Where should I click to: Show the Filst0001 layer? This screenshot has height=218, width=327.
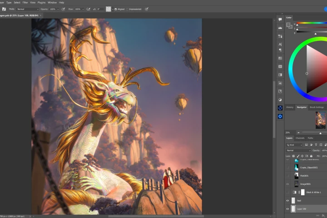pyautogui.click(x=287, y=176)
